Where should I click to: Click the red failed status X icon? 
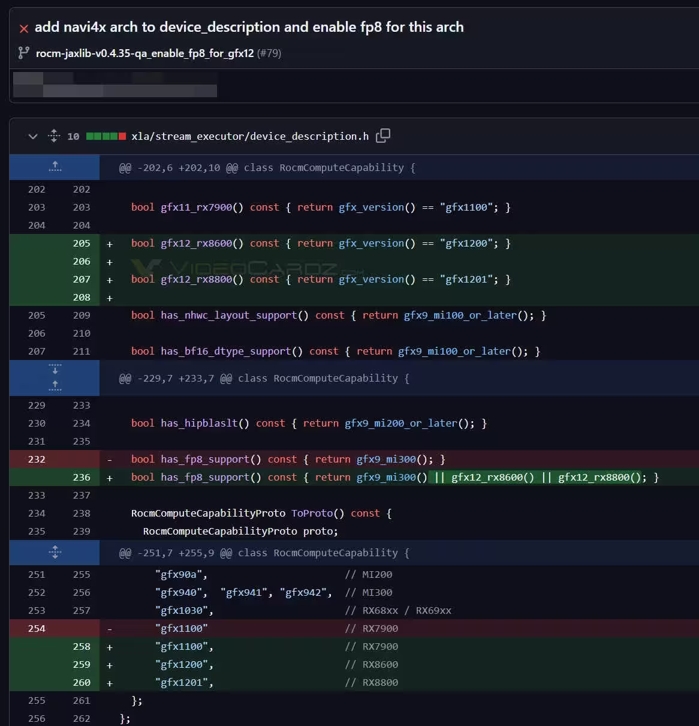coord(24,29)
